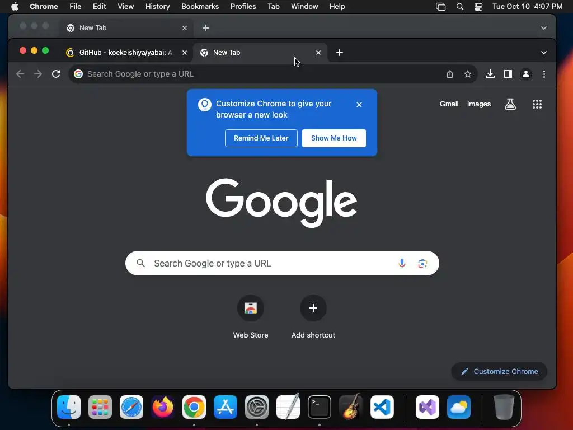This screenshot has width=573, height=430.
Task: Open the Images link
Action: click(479, 104)
